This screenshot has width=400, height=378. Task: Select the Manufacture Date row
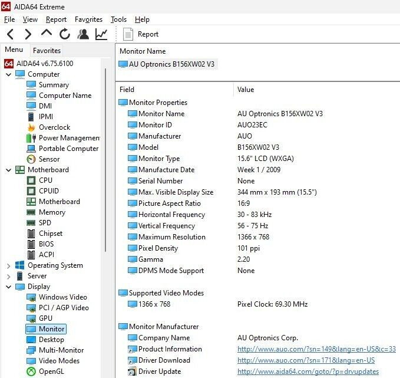[x=259, y=170]
